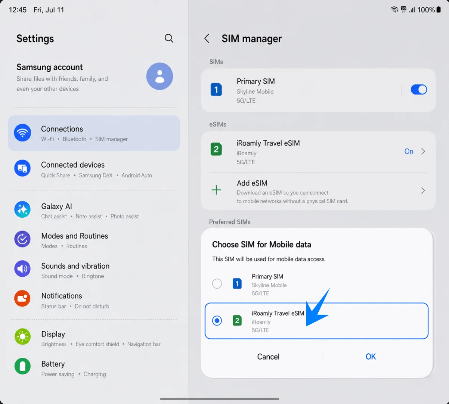Open Connections settings
The height and width of the screenshot is (404, 449).
click(x=94, y=133)
